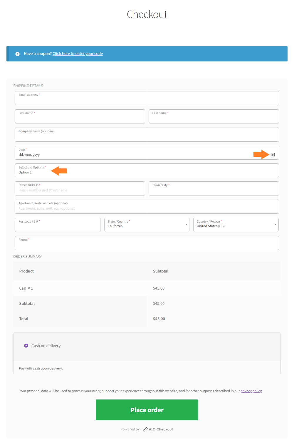
Task: Click the coupon info exclamation icon
Action: (x=17, y=54)
